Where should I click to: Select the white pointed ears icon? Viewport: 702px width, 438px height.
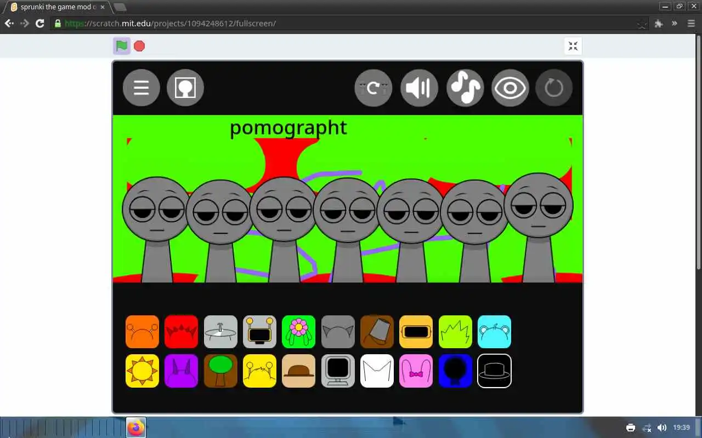click(377, 371)
